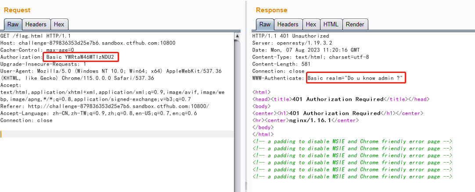Viewport: 475px width, 192px height.
Task: Click the 'Server: openresty/1.19.3.2' line
Action: tap(292, 43)
